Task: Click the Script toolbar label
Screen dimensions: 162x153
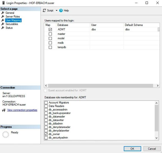Action: (50, 10)
